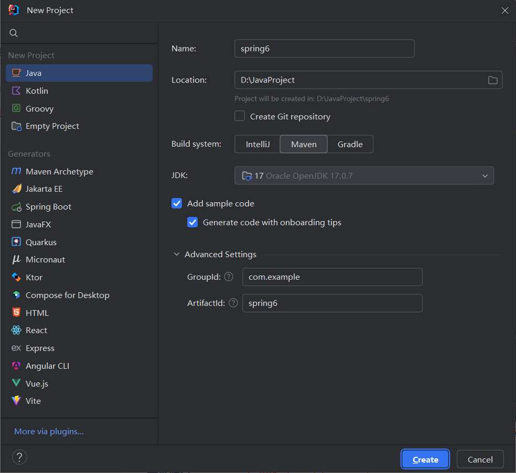The image size is (516, 473).
Task: Open the Spring Boot generator icon
Action: (16, 207)
